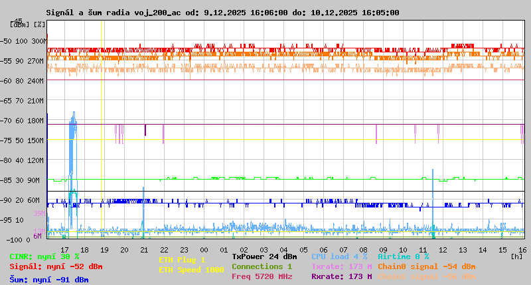531x285 pixels.
Task: Select the 'CINR: nyní 30 %' legend entry
Action: (x=44, y=257)
